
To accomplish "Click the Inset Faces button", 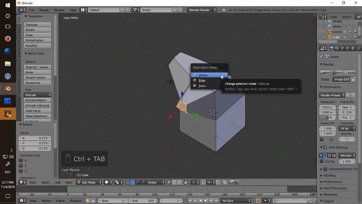I will click(37, 111).
